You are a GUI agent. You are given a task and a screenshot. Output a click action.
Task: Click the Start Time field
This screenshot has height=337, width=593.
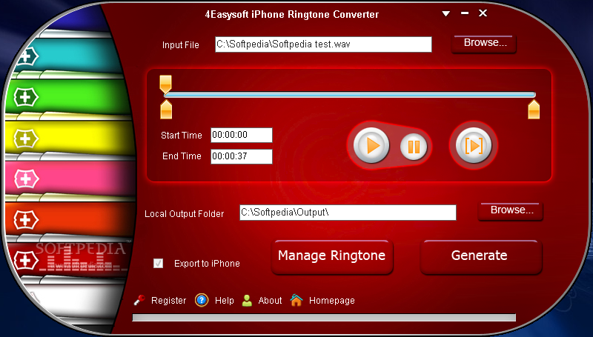click(242, 135)
